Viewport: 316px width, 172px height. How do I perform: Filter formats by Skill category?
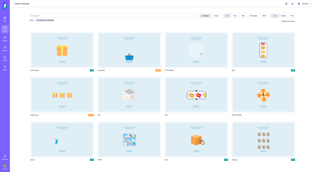click(x=243, y=16)
